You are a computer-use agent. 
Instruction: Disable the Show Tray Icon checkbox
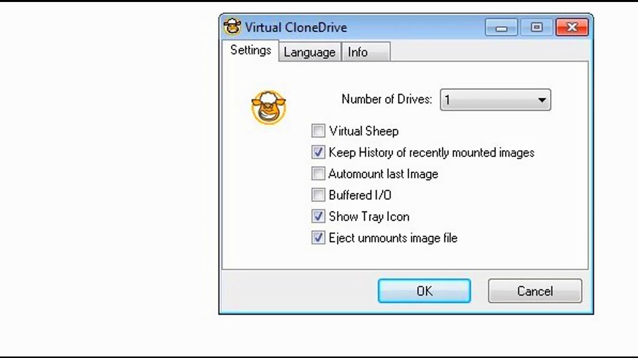click(318, 216)
